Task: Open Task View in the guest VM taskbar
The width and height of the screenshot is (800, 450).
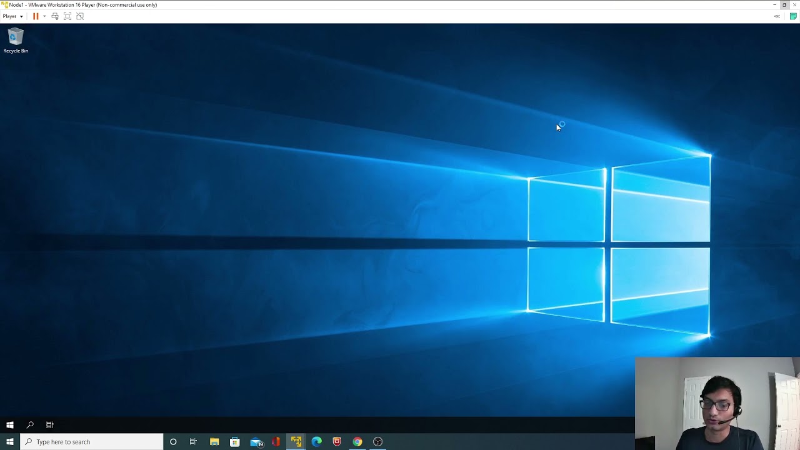Action: [x=50, y=425]
